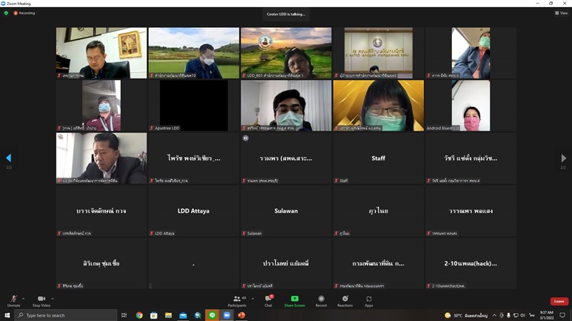Expand the Participants options caret

[253, 299]
